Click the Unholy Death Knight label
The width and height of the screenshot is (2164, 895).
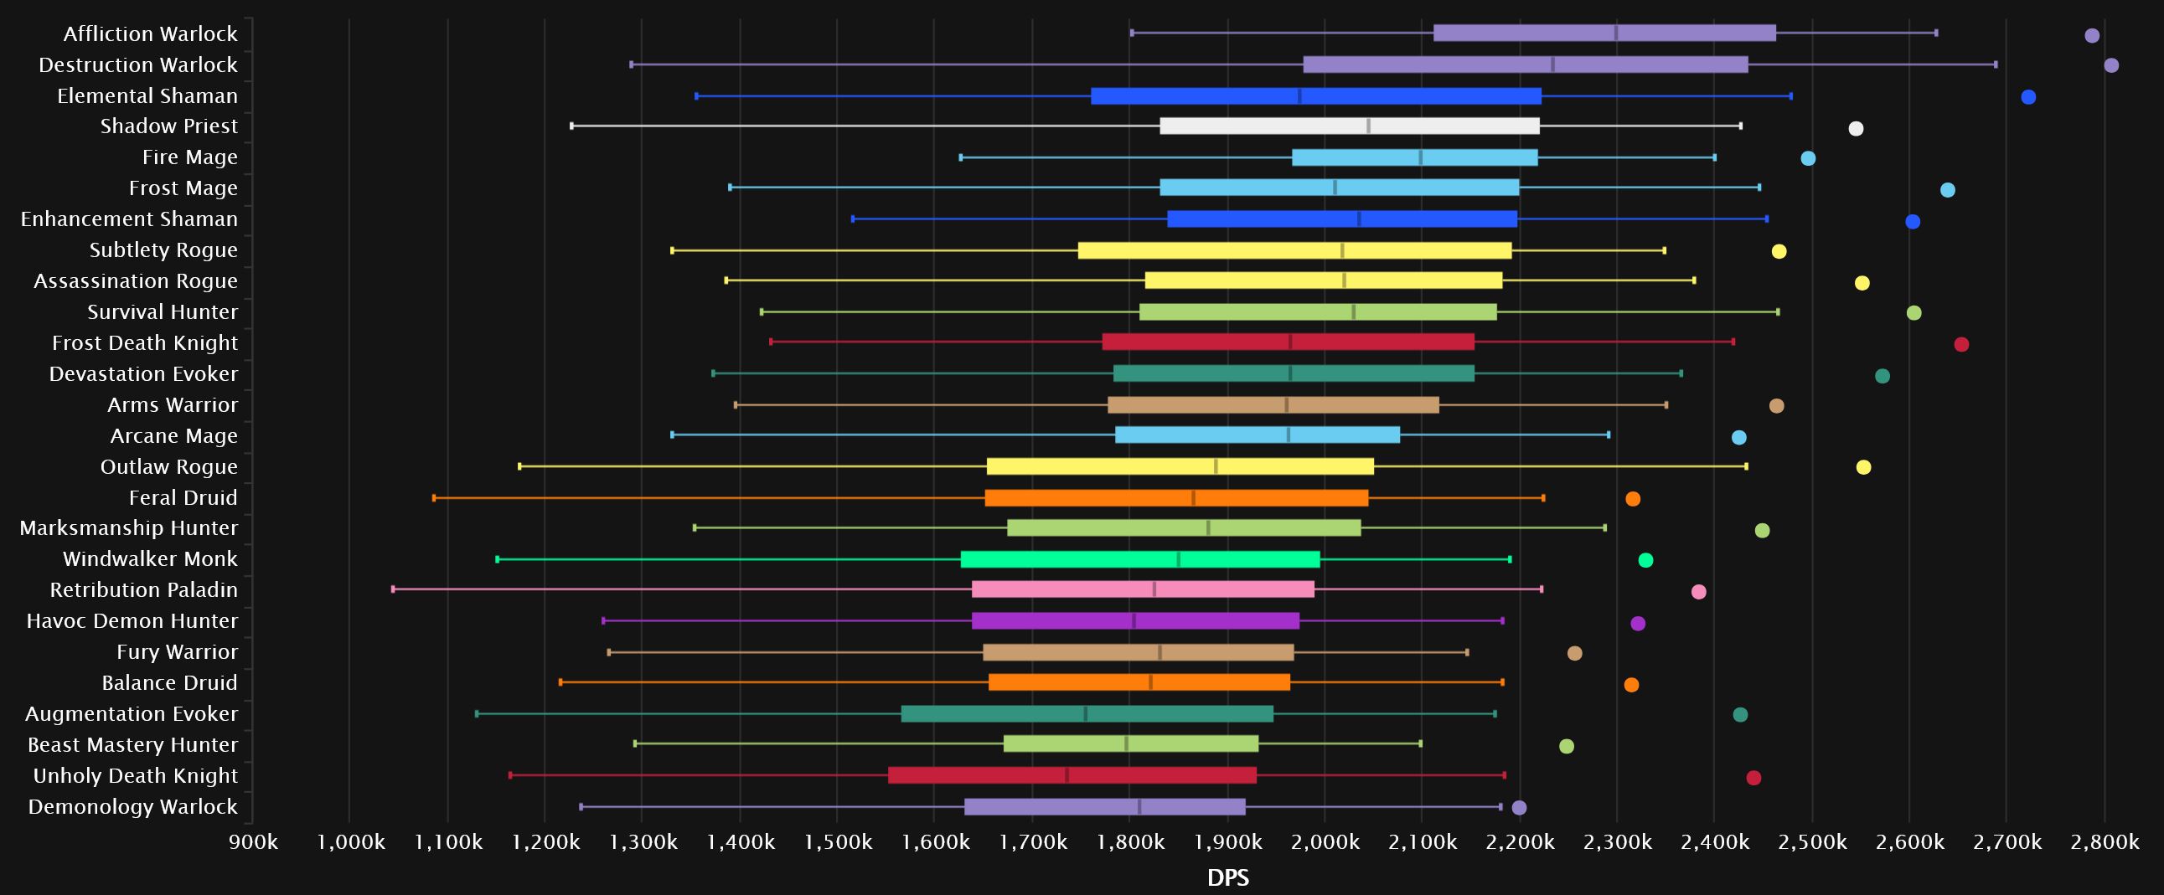coord(135,776)
